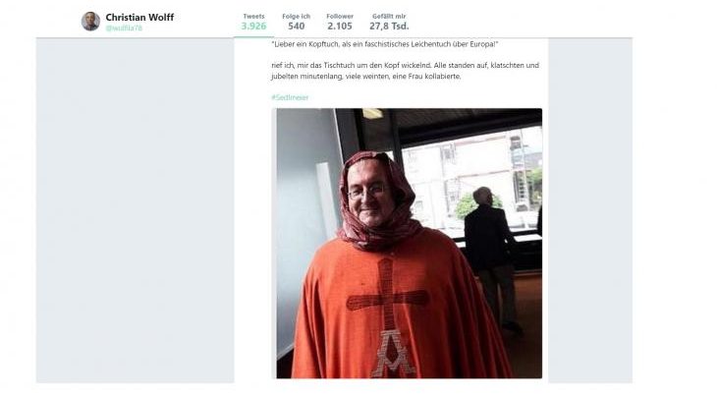The image size is (717, 398).
Task: Click the 27,8 Tsd. likes count
Action: click(x=389, y=27)
